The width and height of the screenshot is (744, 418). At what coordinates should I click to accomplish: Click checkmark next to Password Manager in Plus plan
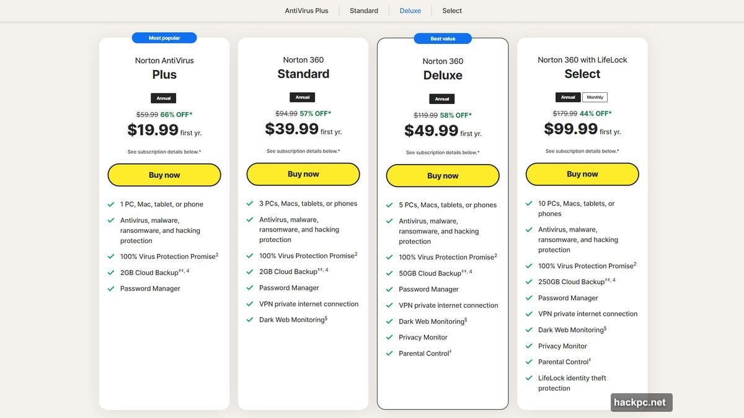(x=111, y=288)
